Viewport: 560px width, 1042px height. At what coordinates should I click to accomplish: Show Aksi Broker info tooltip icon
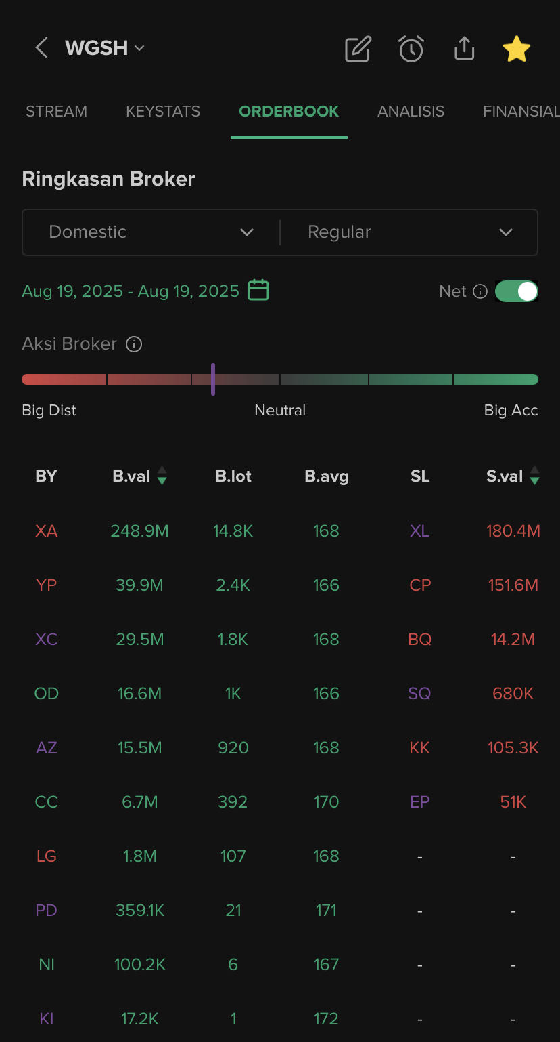coord(134,344)
